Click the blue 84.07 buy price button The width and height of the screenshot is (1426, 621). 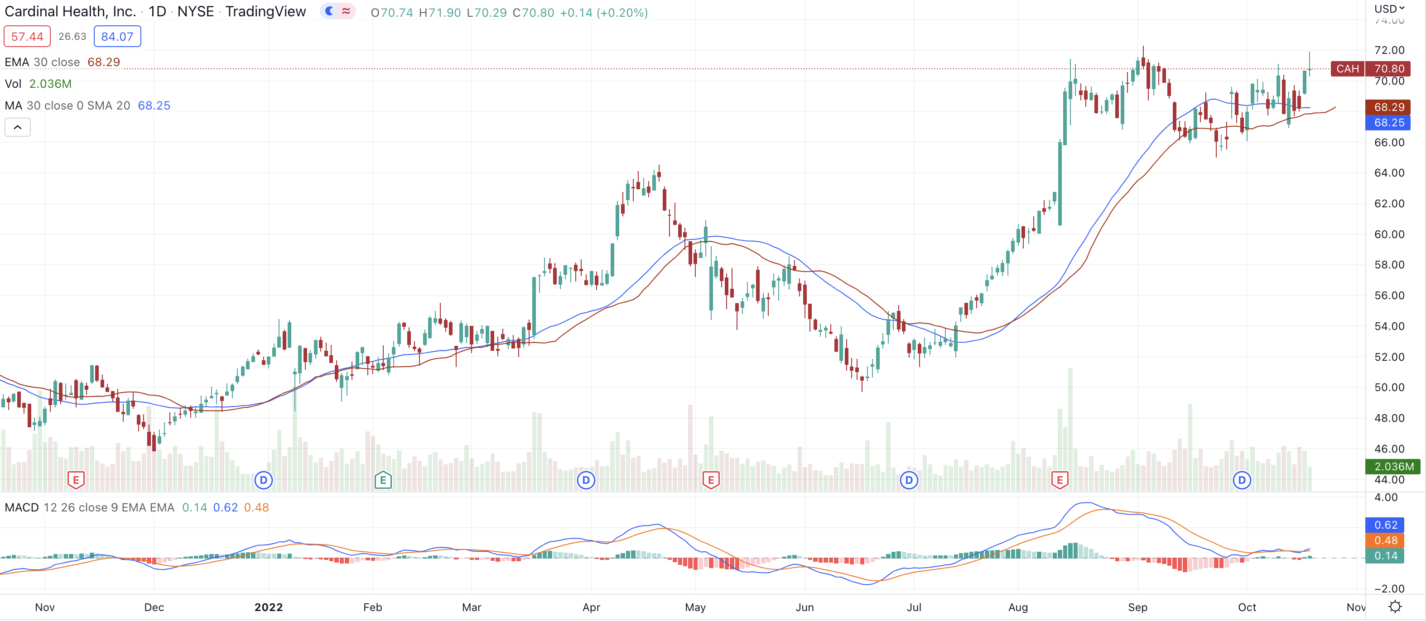117,37
